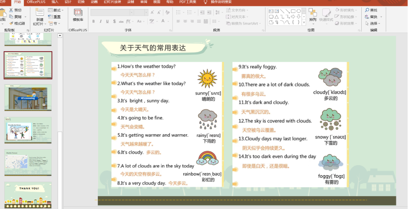
Task: Click the font color A button
Action: click(x=162, y=22)
